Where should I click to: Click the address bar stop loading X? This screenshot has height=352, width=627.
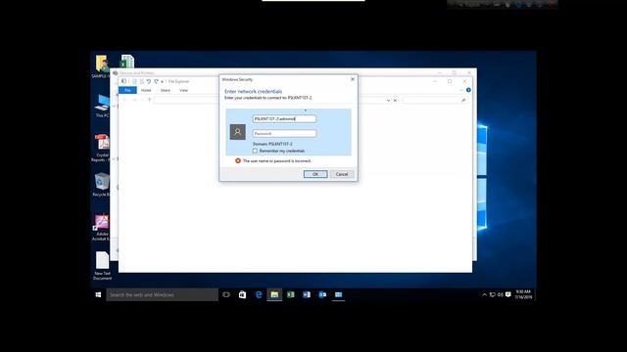click(395, 101)
